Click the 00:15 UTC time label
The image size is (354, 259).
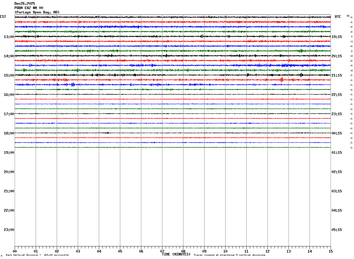pos(337,133)
